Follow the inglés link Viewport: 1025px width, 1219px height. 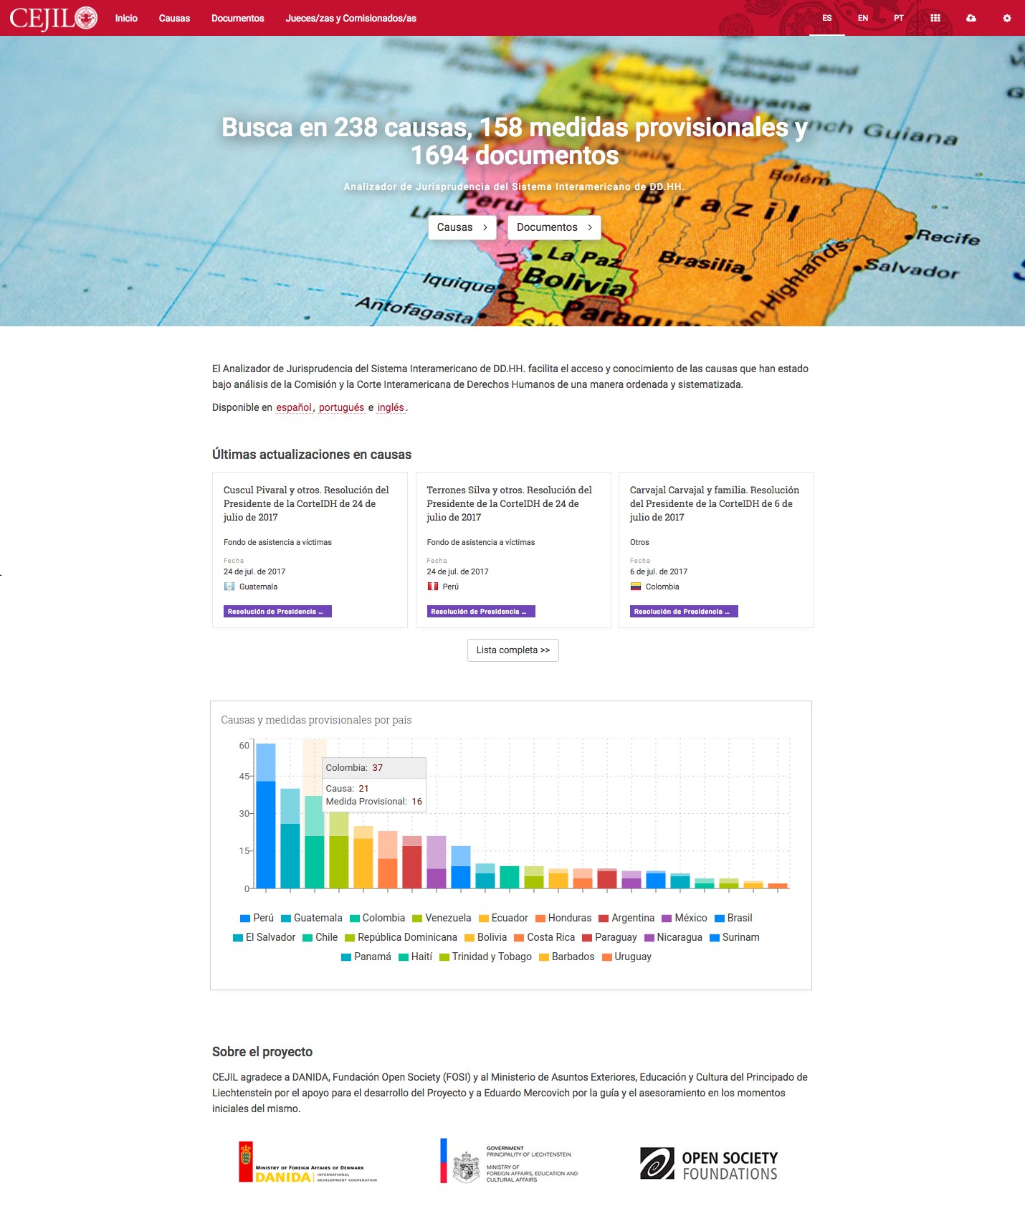391,407
